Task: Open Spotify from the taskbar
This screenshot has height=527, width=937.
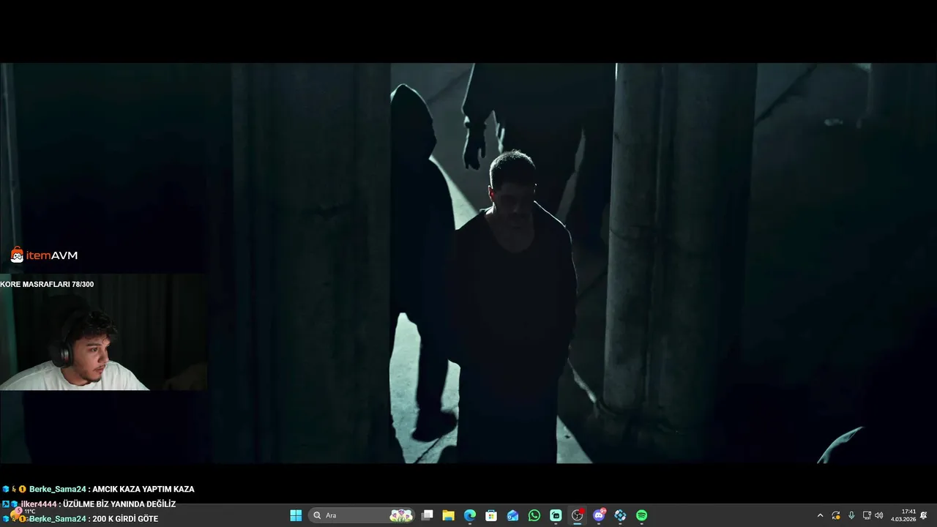Action: click(641, 515)
